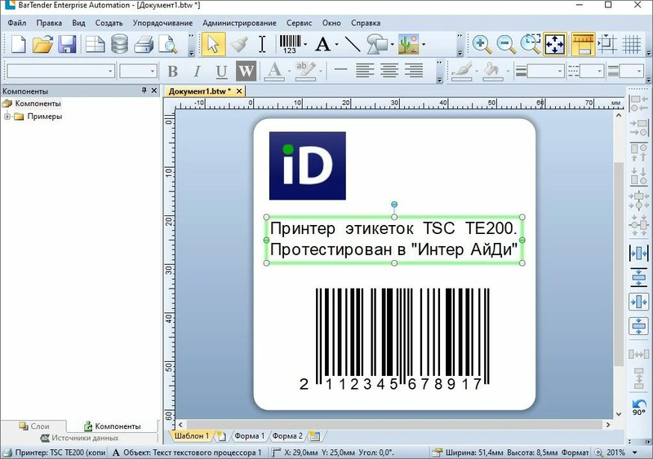This screenshot has width=653, height=459.
Task: Expand the Примеры tree node
Action: click(x=7, y=117)
